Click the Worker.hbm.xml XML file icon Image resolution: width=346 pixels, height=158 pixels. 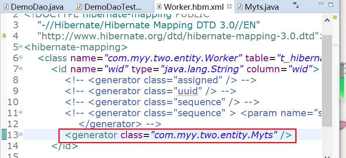click(x=159, y=7)
